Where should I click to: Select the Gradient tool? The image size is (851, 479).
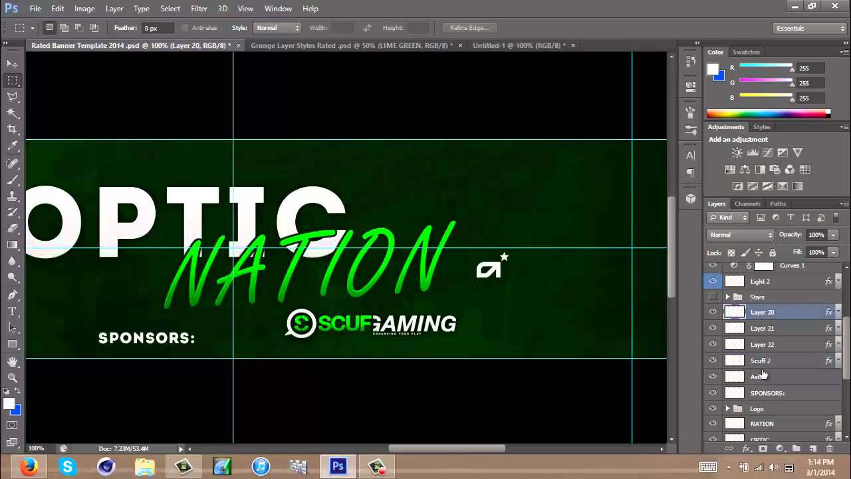[13, 245]
